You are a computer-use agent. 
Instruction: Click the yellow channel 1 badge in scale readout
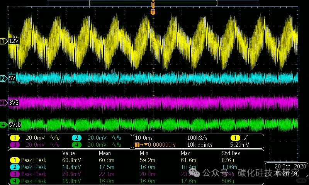click(15, 138)
